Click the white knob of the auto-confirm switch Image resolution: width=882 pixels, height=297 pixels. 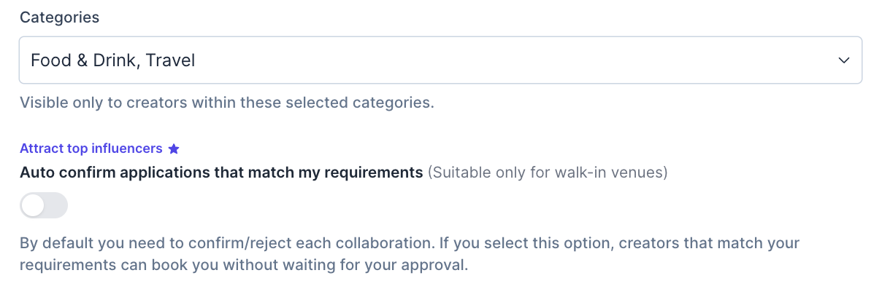tap(33, 205)
